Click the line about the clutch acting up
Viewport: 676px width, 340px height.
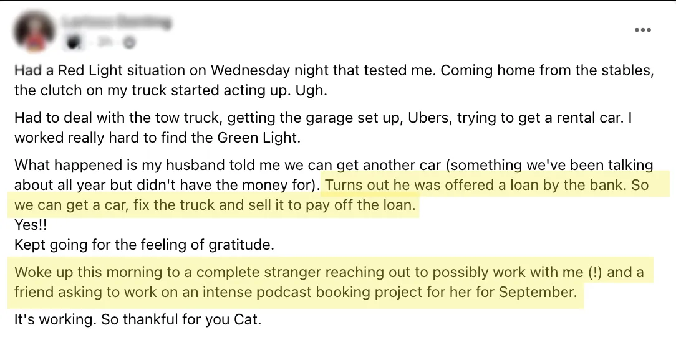[171, 90]
